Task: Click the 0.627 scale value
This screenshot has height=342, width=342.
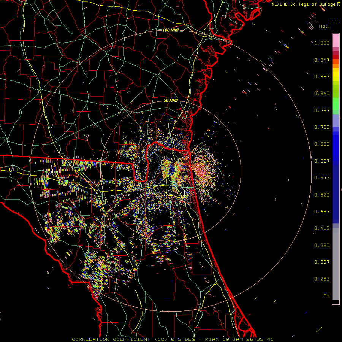Action: click(x=322, y=161)
